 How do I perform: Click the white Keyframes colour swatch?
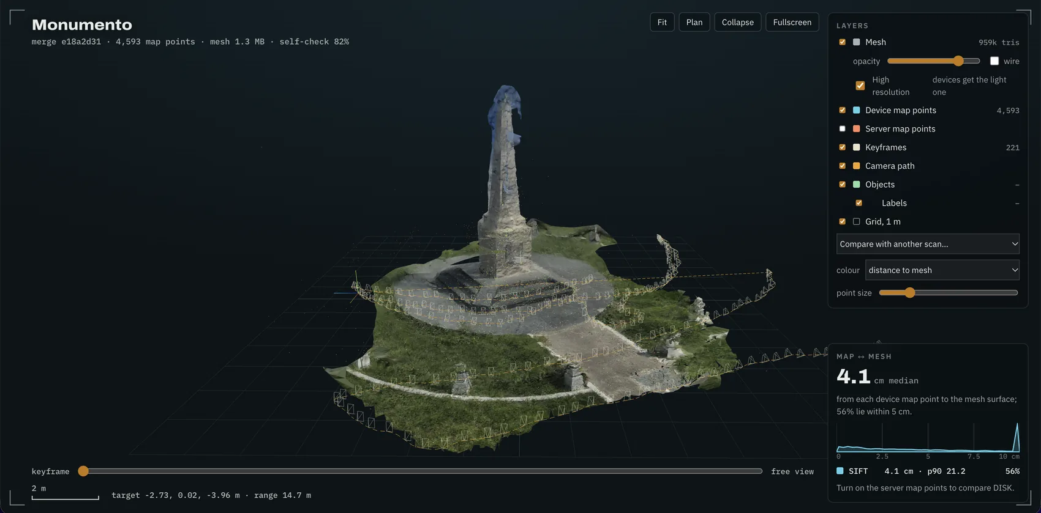pyautogui.click(x=856, y=147)
